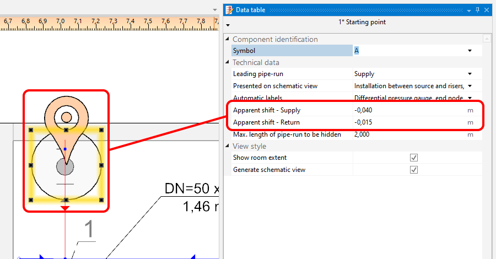Viewport: 496px width, 259px height.
Task: Click the bottom-right selection handle of the symbol
Action: [101, 199]
